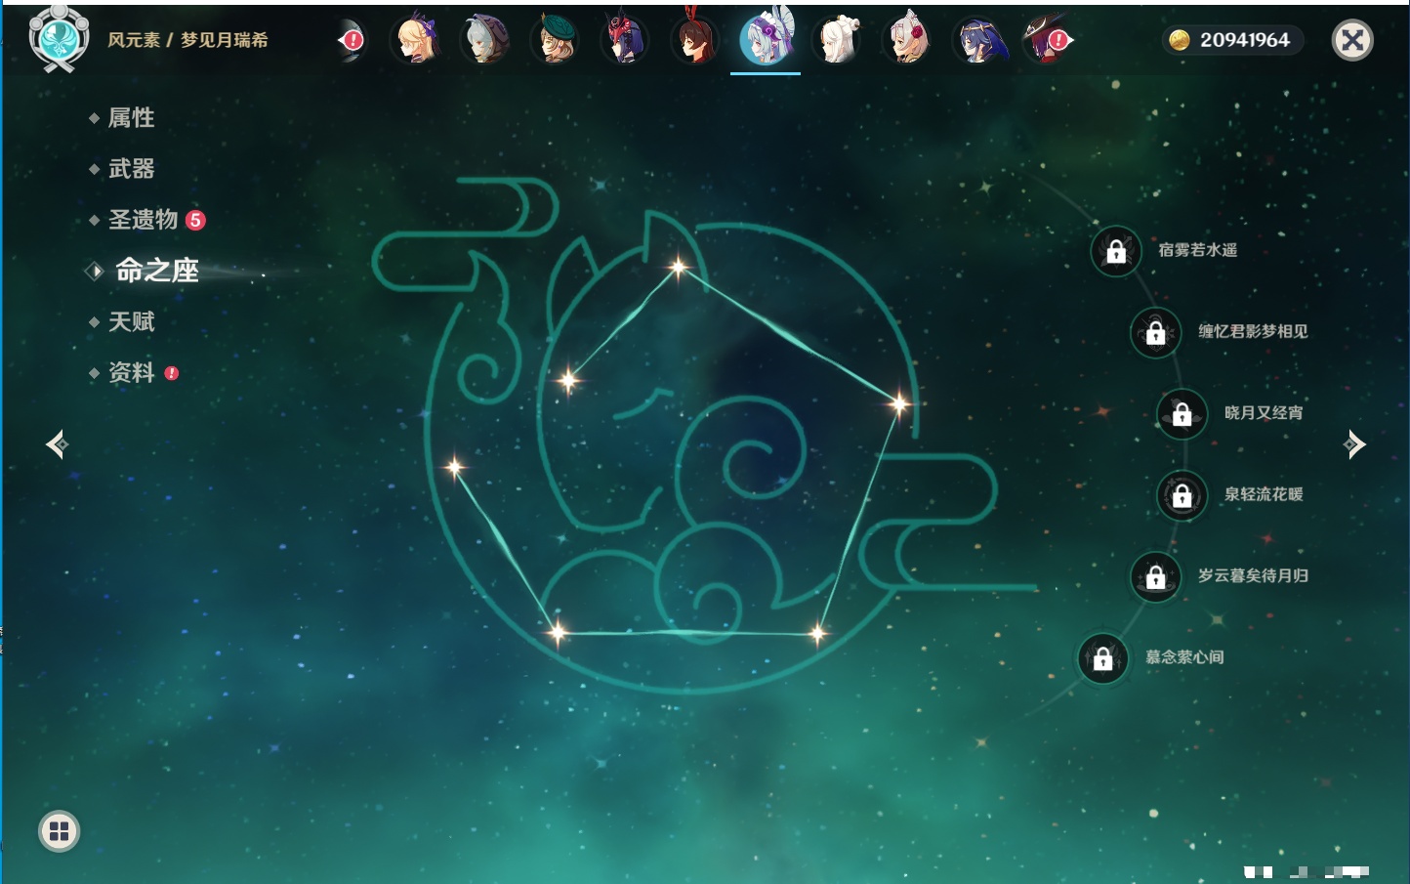Click the Mora balance 20941964
The image size is (1410, 884).
1231,40
